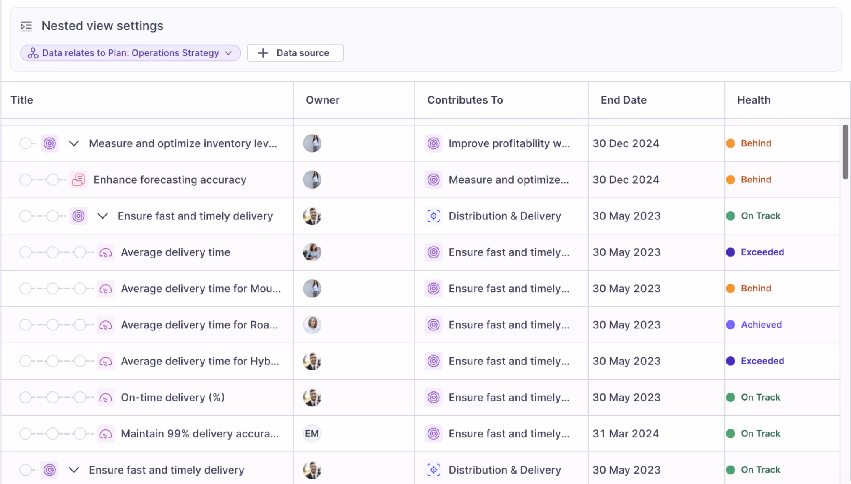Click the gauge icon beside 'On-time delivery (%)'

click(106, 397)
